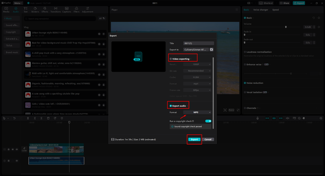The width and height of the screenshot is (325, 176).
Task: Favorite the A chill pop truck song
Action: tap(99, 54)
